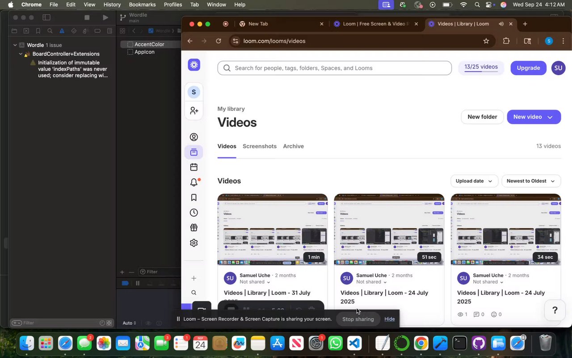Open the Auto variables scope popup in Xcode

coord(130,323)
